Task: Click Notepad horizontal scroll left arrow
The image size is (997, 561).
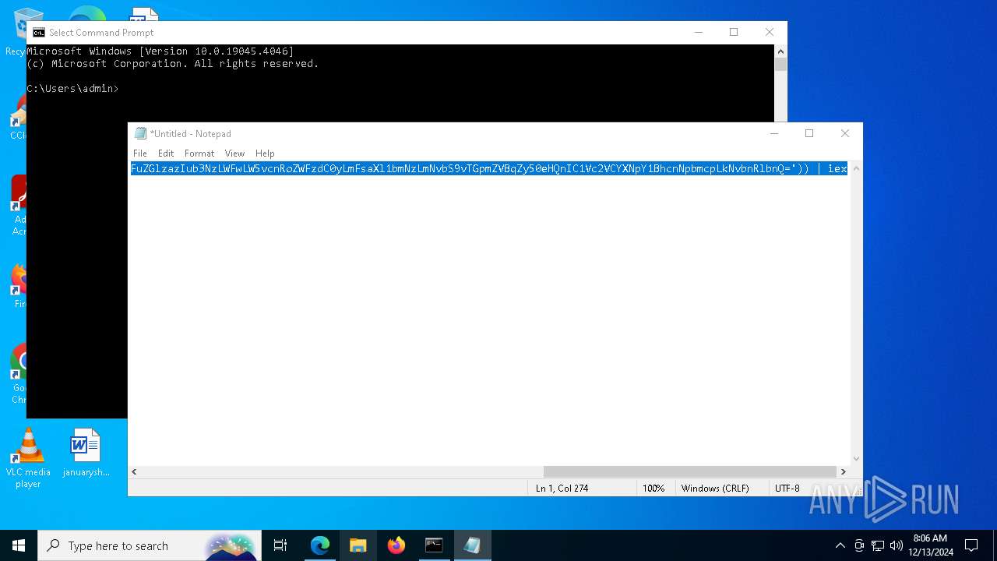Action: tap(134, 471)
